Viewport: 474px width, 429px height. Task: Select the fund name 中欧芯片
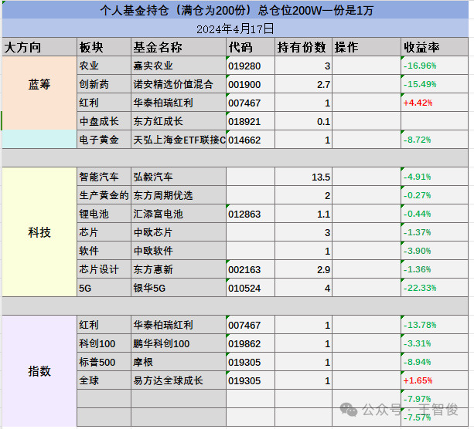(x=179, y=232)
